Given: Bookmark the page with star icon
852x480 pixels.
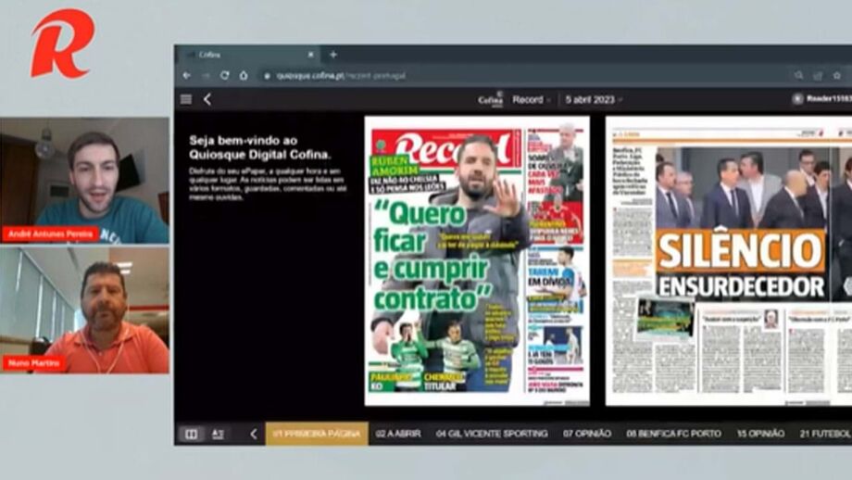Looking at the screenshot, I should 837,76.
